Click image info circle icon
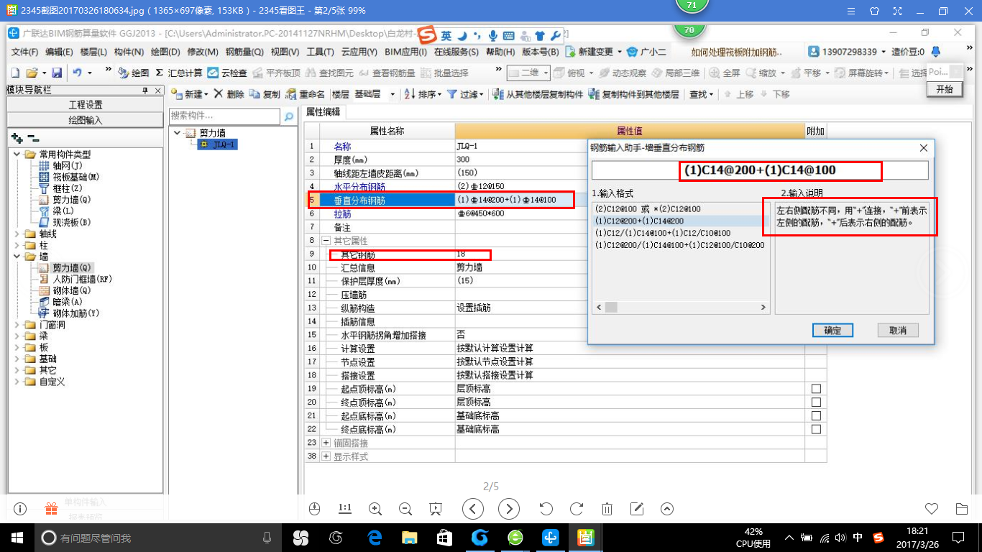The width and height of the screenshot is (982, 552). (x=20, y=509)
